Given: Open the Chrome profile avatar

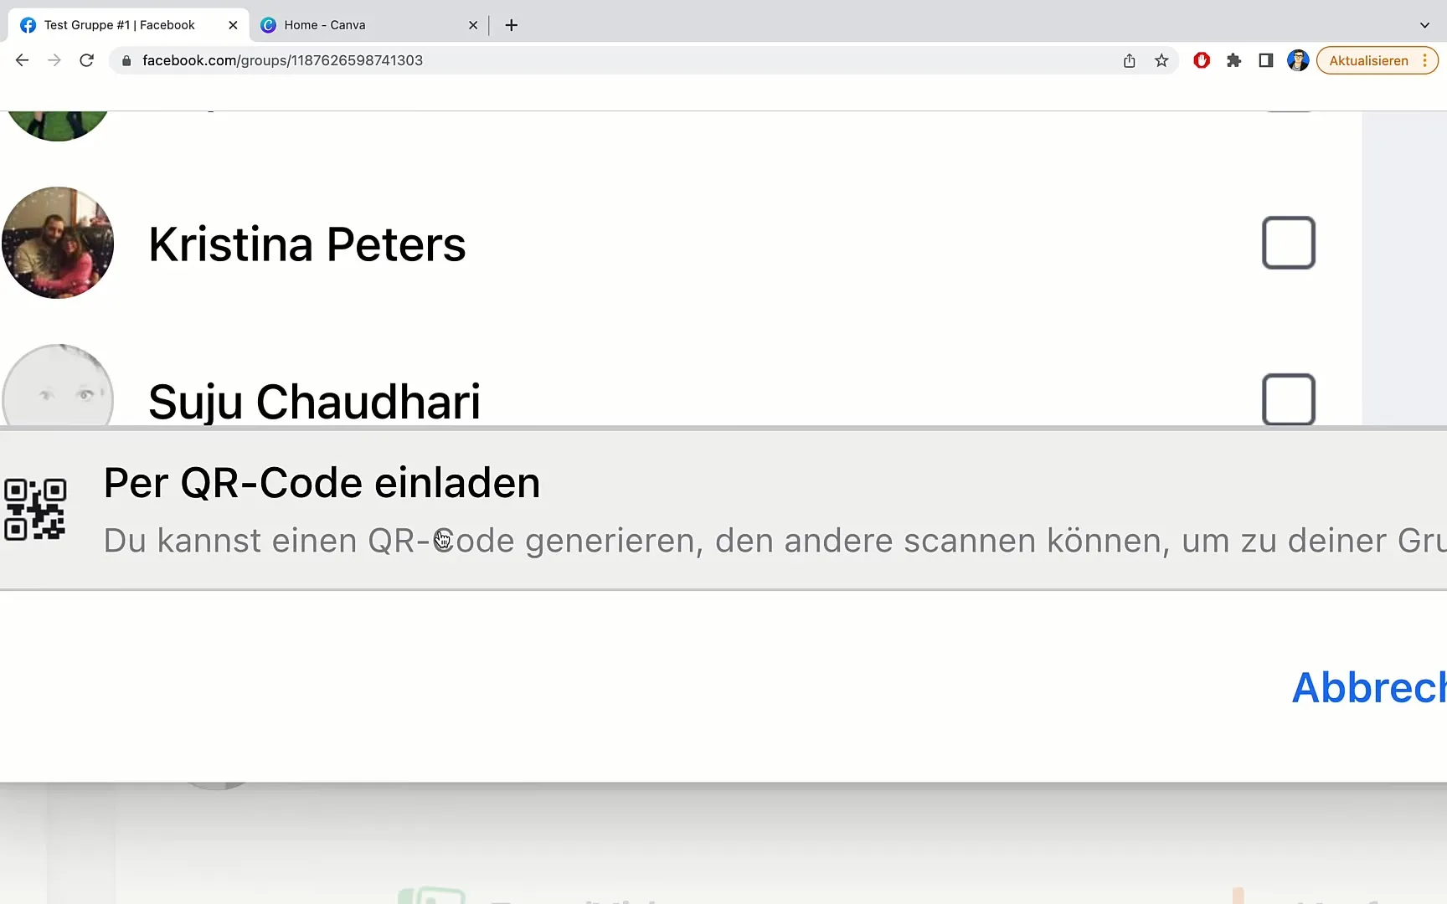Looking at the screenshot, I should [x=1298, y=60].
